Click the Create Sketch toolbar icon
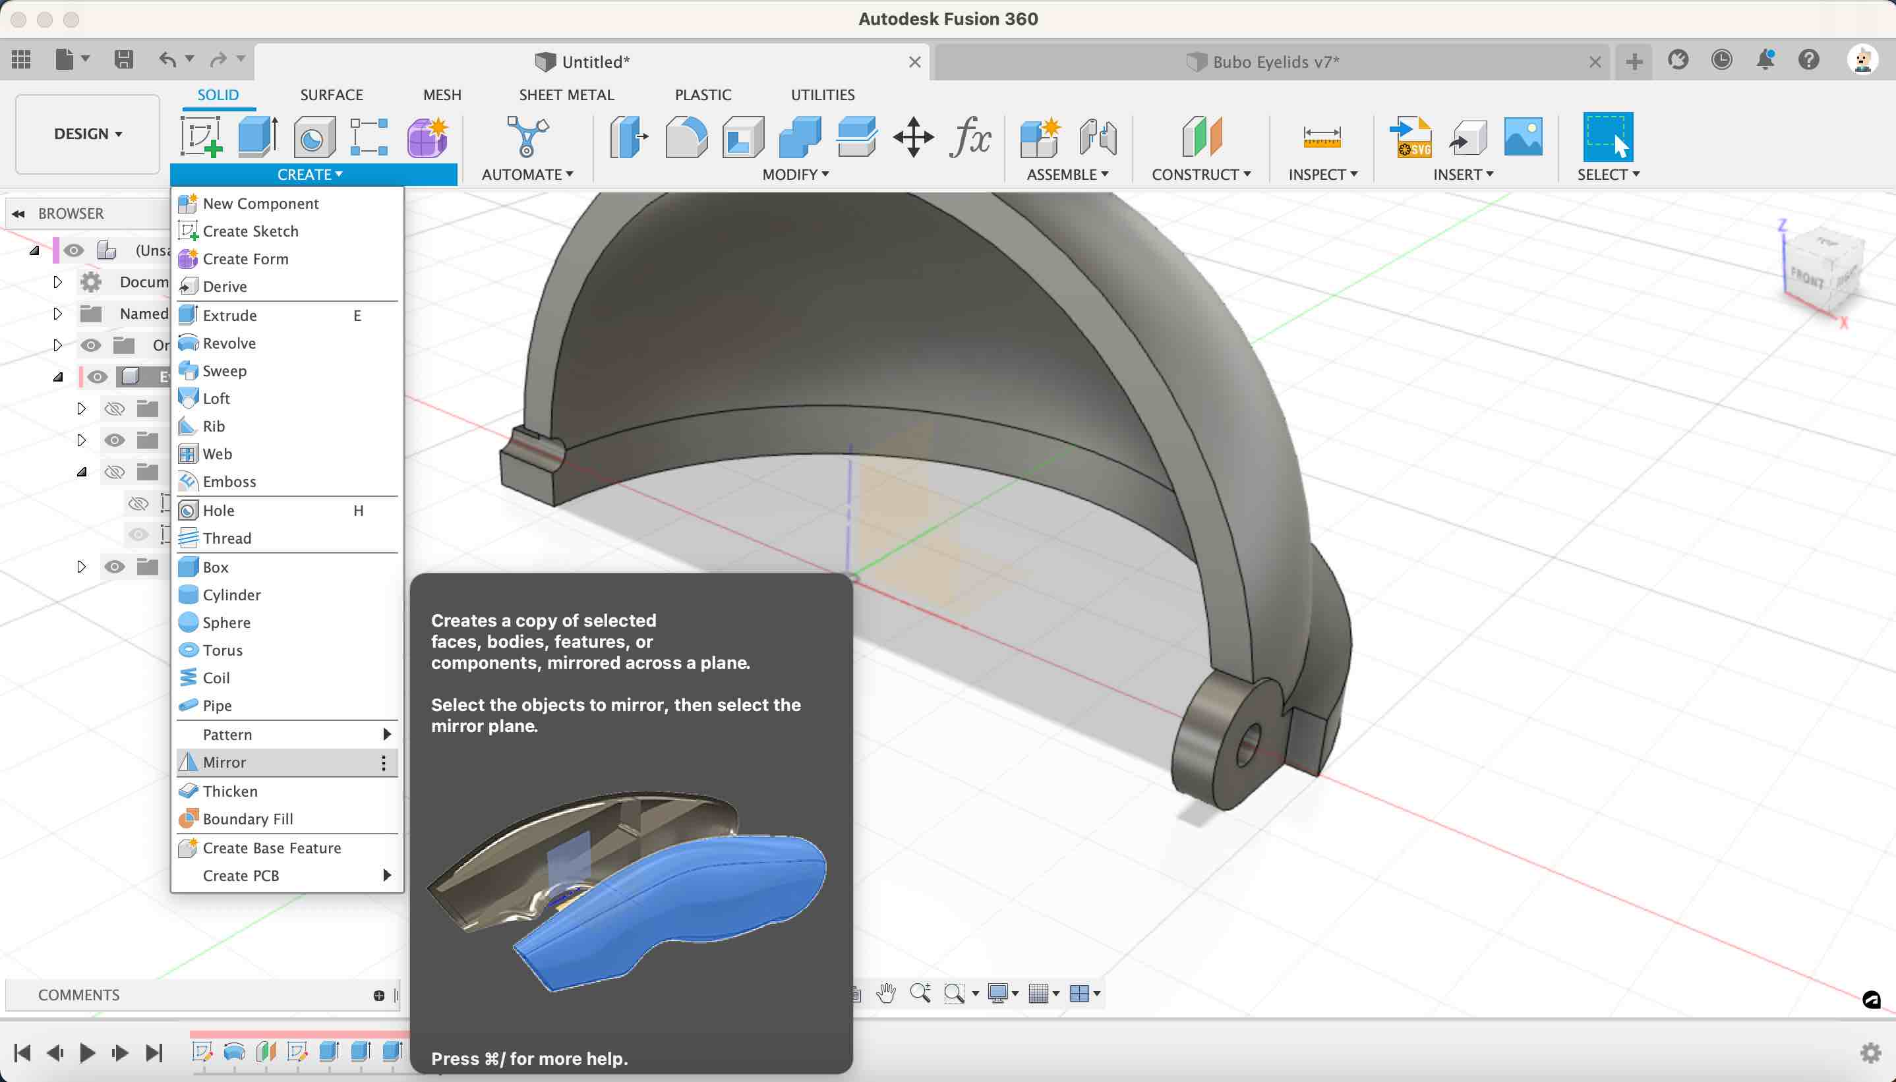Viewport: 1896px width, 1082px height. click(x=202, y=137)
